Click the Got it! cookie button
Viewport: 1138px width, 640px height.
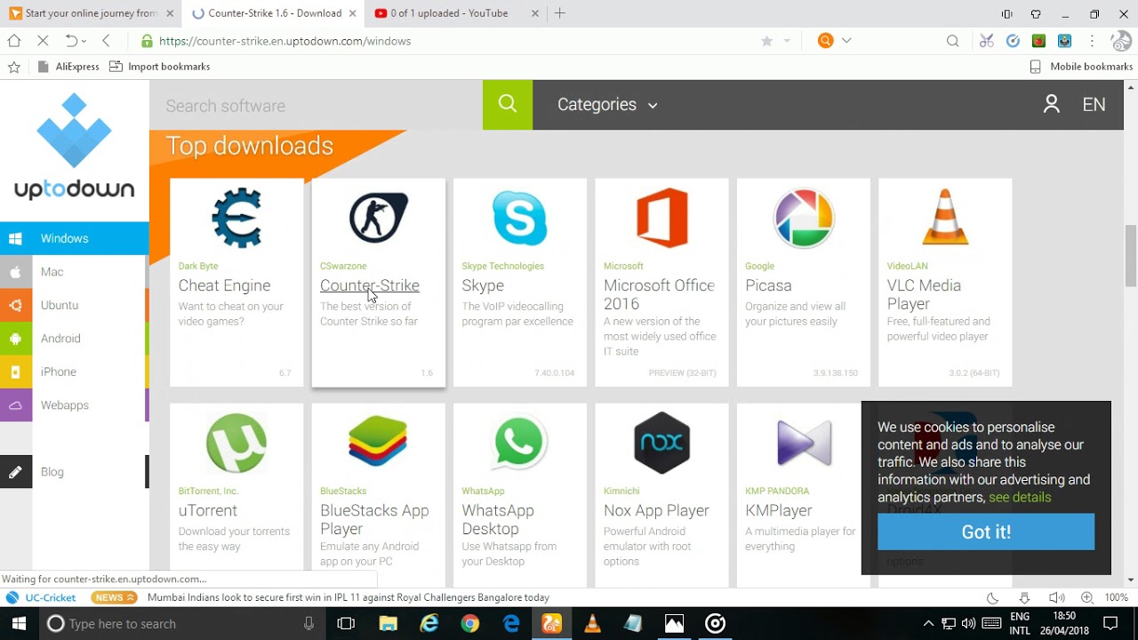click(x=986, y=532)
